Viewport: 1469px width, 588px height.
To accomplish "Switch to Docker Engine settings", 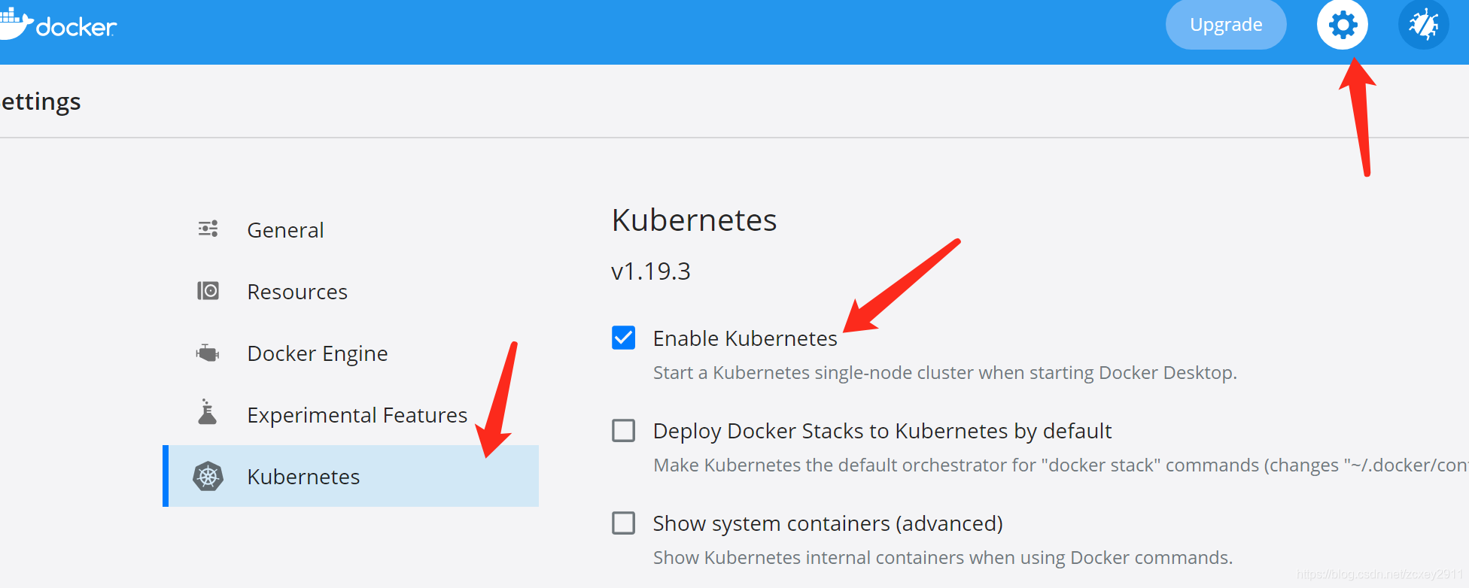I will click(x=318, y=353).
